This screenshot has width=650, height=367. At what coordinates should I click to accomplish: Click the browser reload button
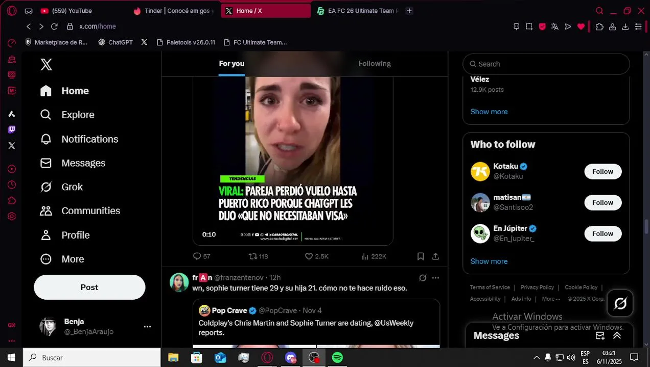coord(54,27)
